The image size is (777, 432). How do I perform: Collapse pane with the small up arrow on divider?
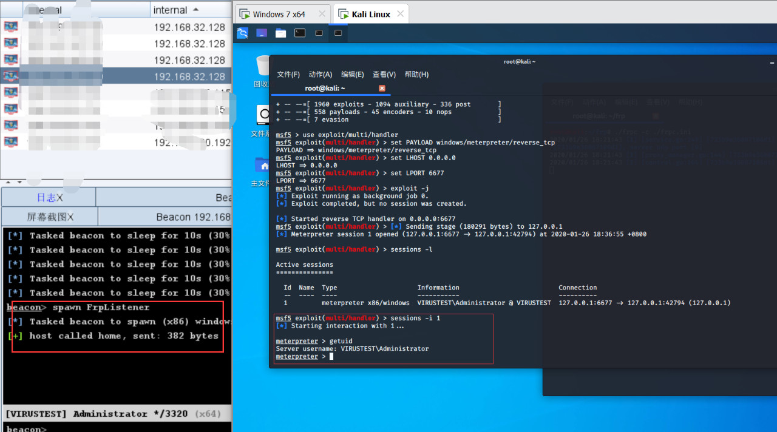(x=7, y=183)
